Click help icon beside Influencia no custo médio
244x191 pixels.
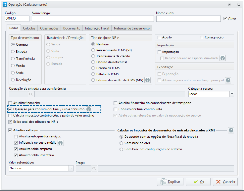[x=61, y=143]
